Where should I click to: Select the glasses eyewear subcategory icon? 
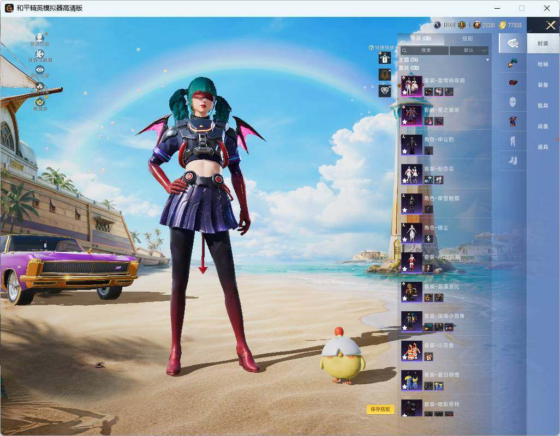513,83
